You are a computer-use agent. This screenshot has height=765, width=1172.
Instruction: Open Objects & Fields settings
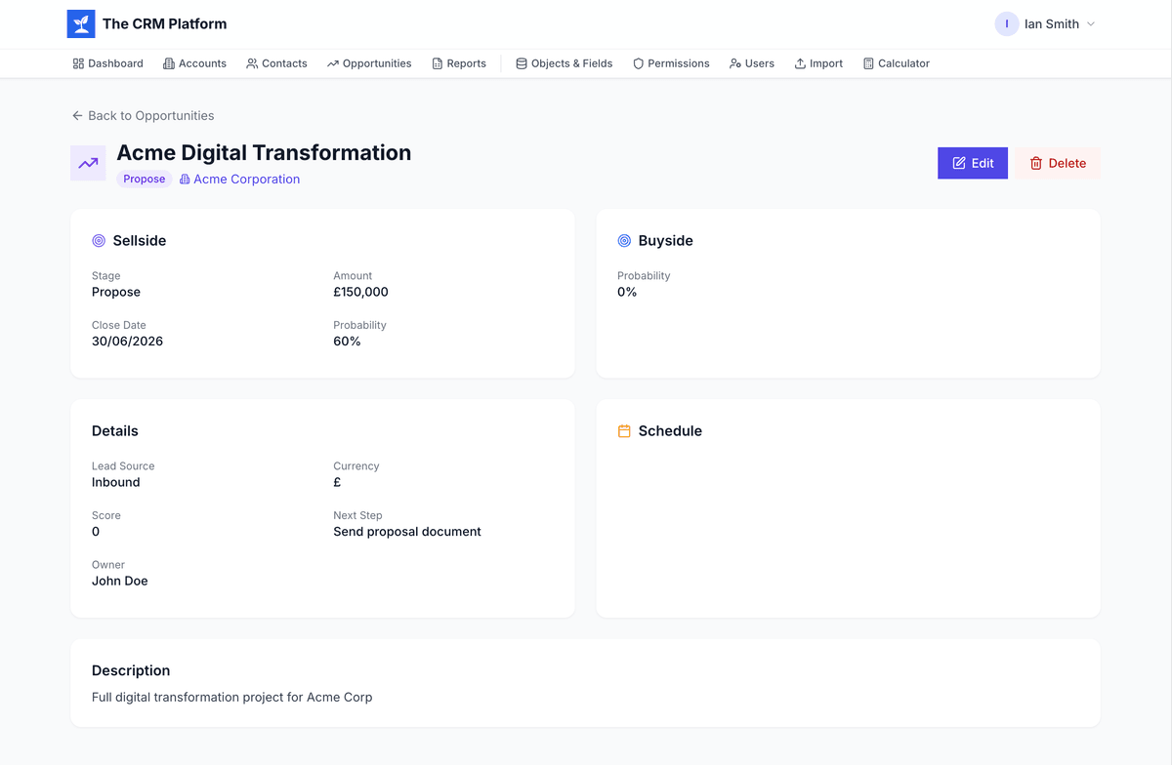pos(565,63)
